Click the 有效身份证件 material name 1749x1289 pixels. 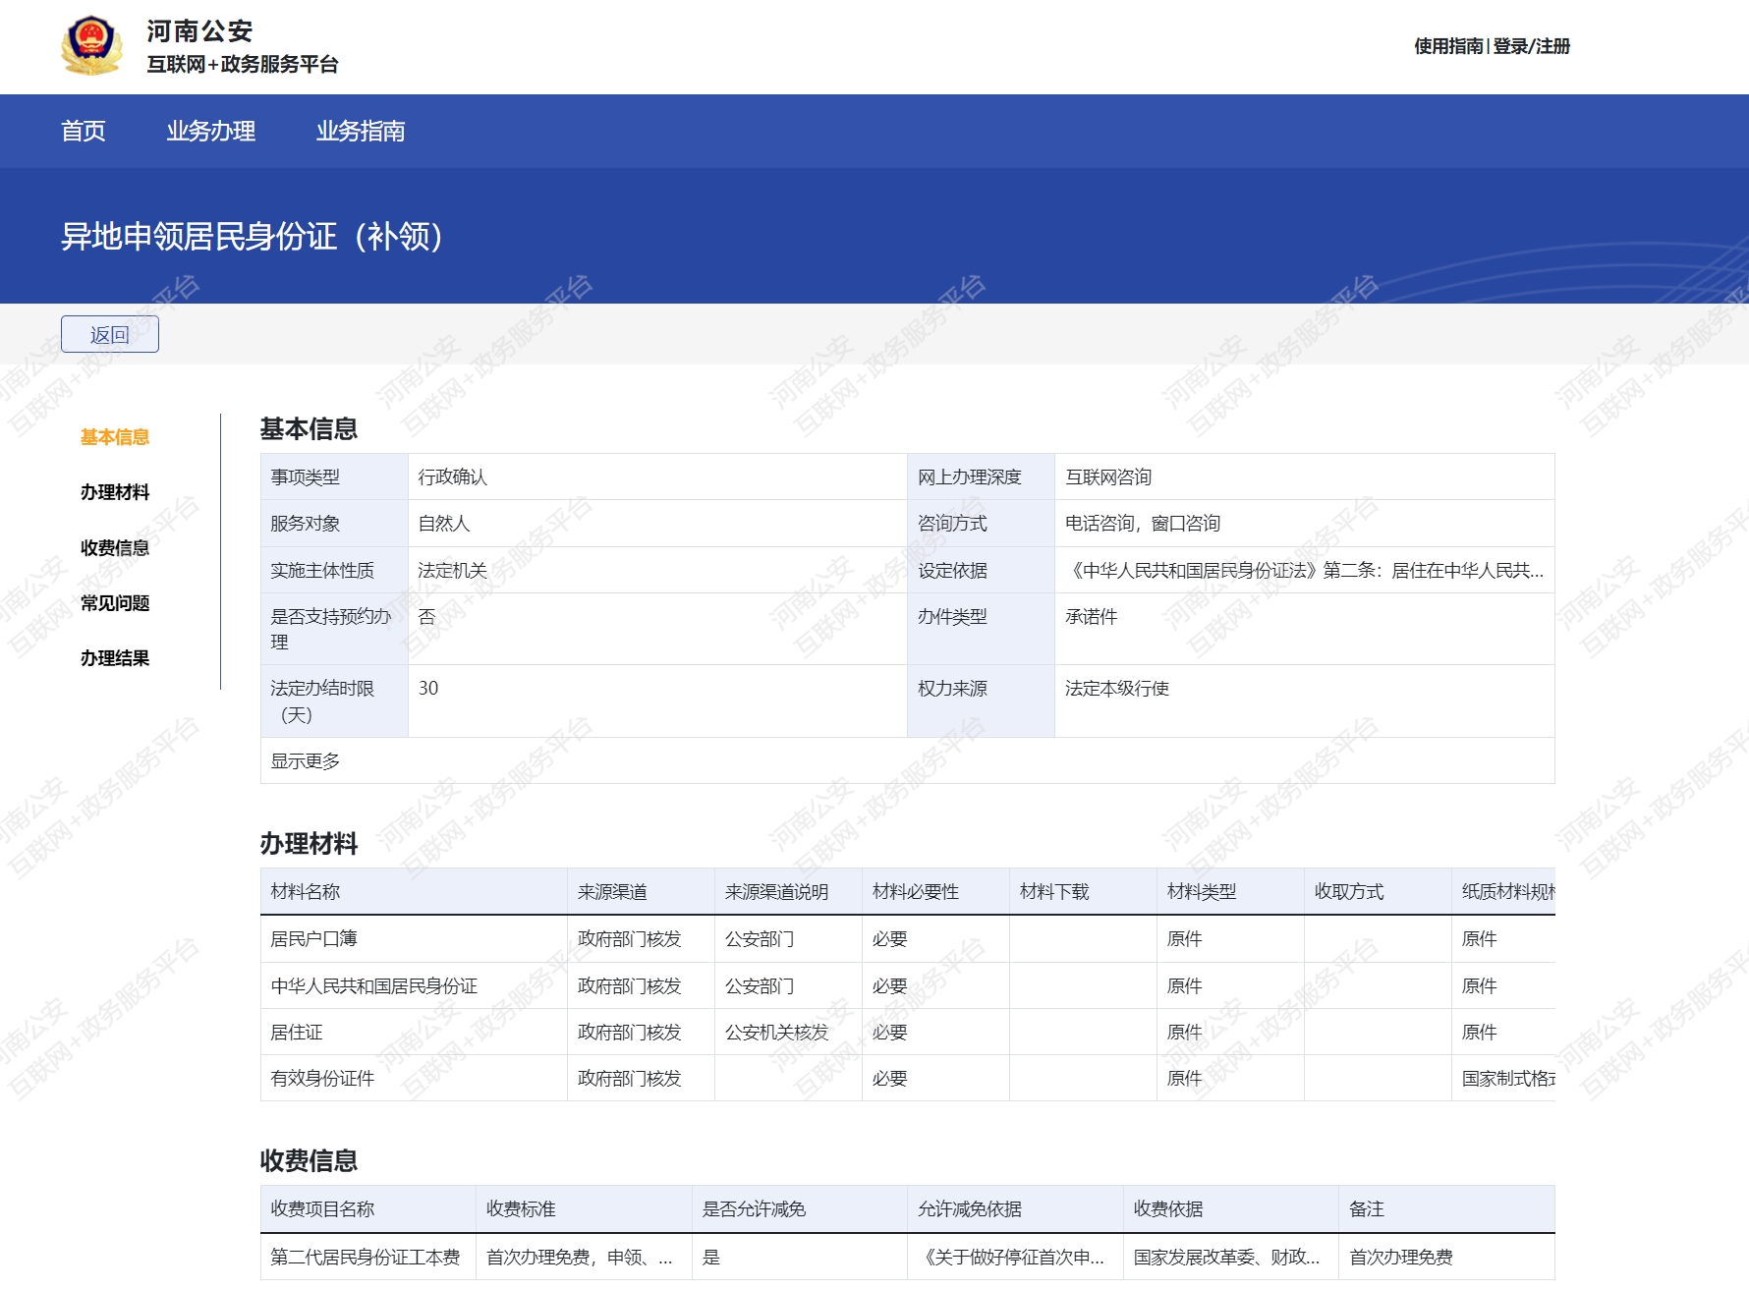[x=322, y=1079]
